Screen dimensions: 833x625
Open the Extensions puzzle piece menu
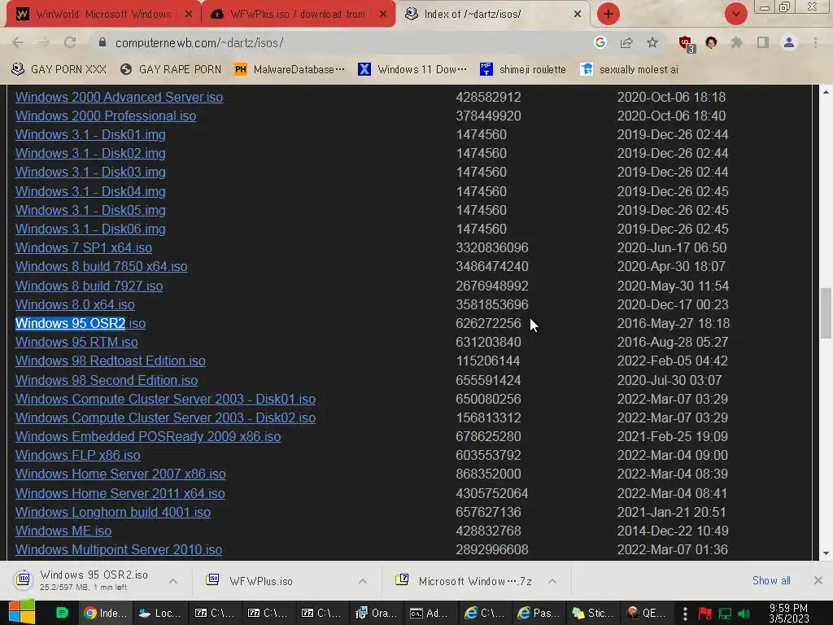(x=737, y=42)
